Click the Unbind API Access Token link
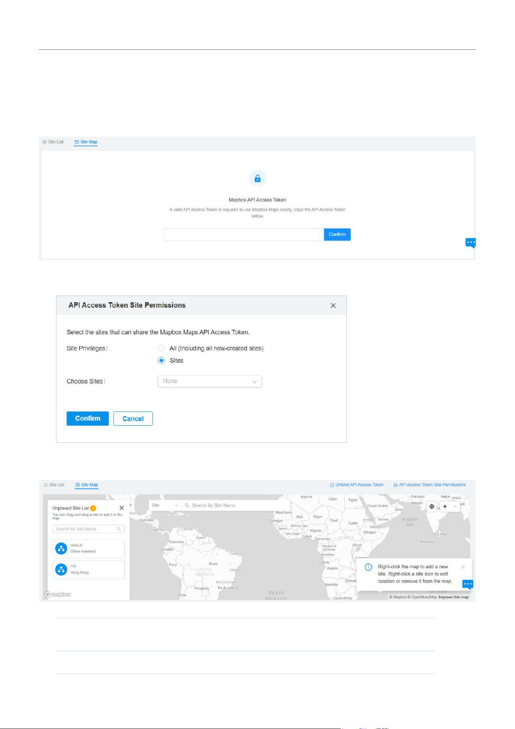This screenshot has height=729, width=515. pos(357,485)
